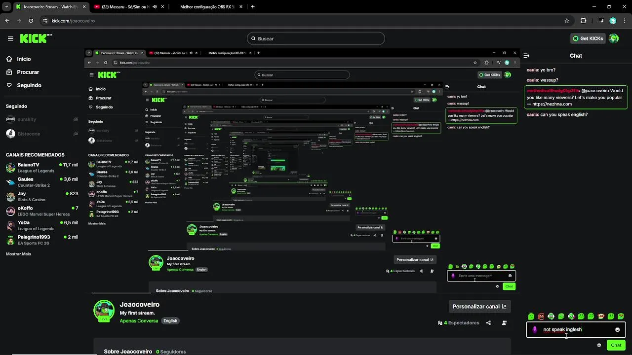632x355 pixels.
Task: Click the viewers icon next to 4 Espectadores
Action: click(x=440, y=323)
